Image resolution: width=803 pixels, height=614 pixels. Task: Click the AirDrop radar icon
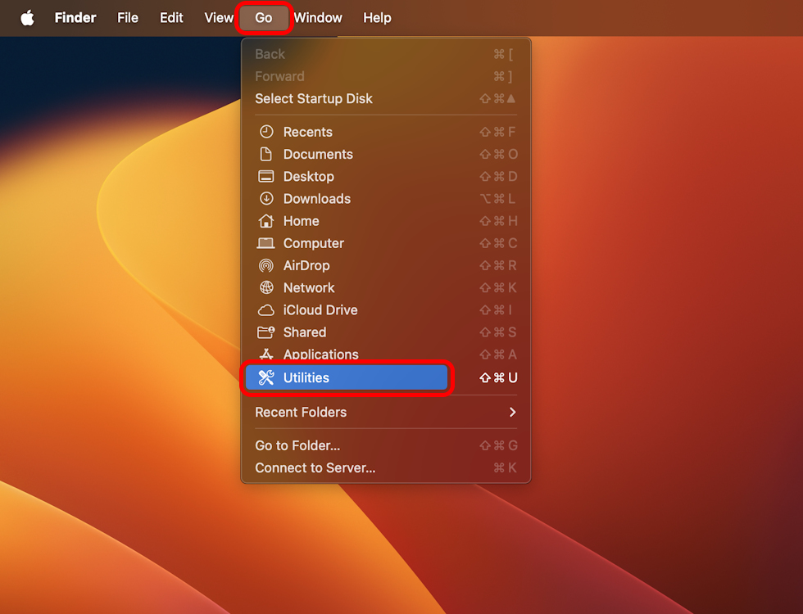pyautogui.click(x=265, y=265)
